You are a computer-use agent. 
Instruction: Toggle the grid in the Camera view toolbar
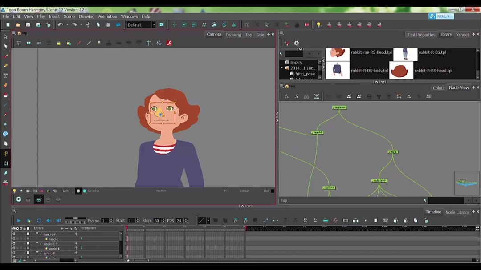click(18, 43)
